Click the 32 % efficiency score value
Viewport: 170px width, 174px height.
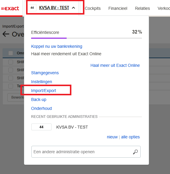pos(137,32)
